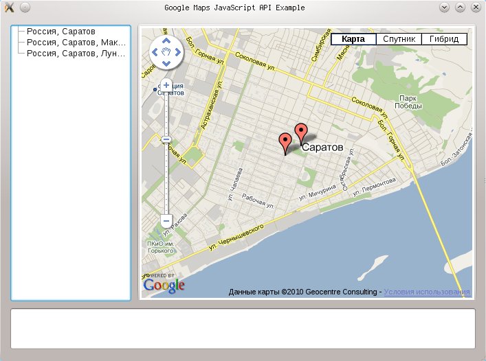Click the zoom slider handle
Screen dimensions: 486x361
tap(166, 139)
